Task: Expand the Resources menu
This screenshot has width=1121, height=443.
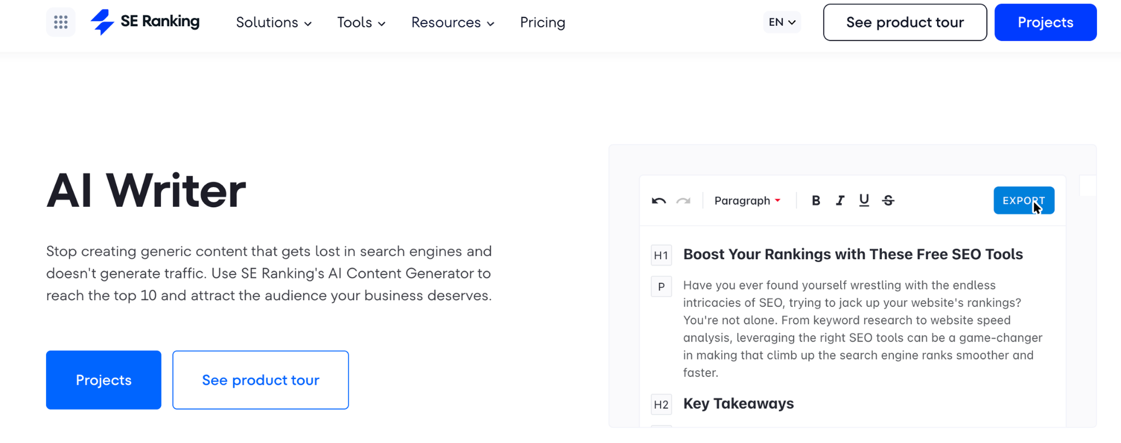Action: point(453,22)
